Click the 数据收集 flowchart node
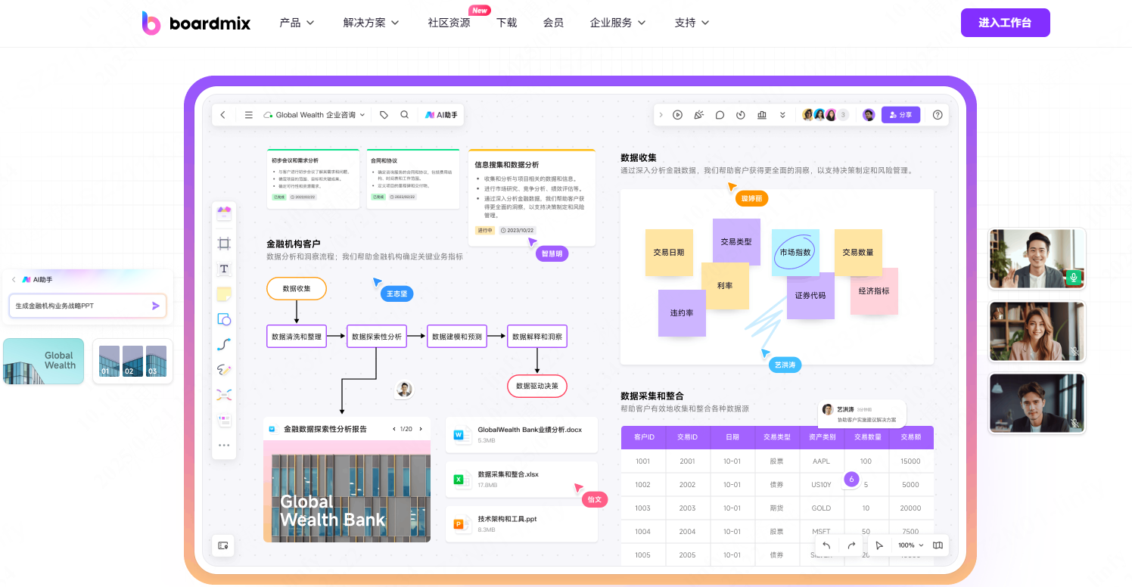Image resolution: width=1132 pixels, height=587 pixels. [x=297, y=288]
